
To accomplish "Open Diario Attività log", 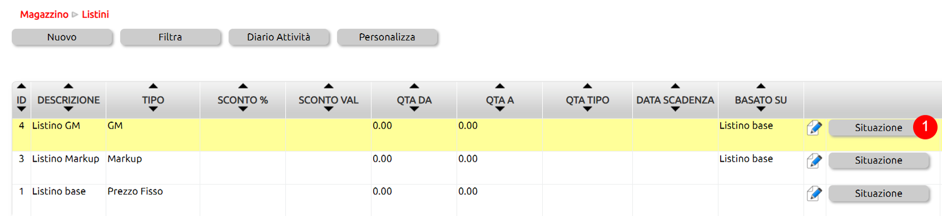I will click(279, 37).
